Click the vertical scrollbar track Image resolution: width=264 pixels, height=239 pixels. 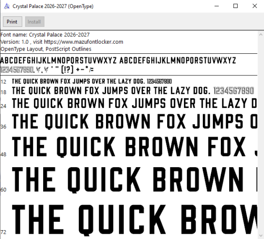pyautogui.click(x=260, y=135)
